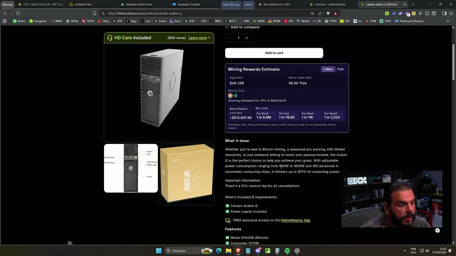Open Microsoft Edge from the taskbar
This screenshot has height=256, width=456.
(219, 251)
